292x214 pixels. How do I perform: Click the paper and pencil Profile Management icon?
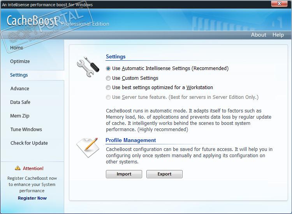coord(88,148)
